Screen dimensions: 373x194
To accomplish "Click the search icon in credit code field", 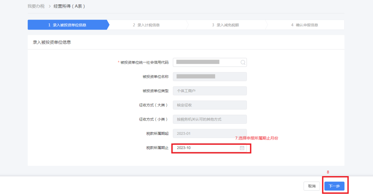I will pyautogui.click(x=243, y=62).
